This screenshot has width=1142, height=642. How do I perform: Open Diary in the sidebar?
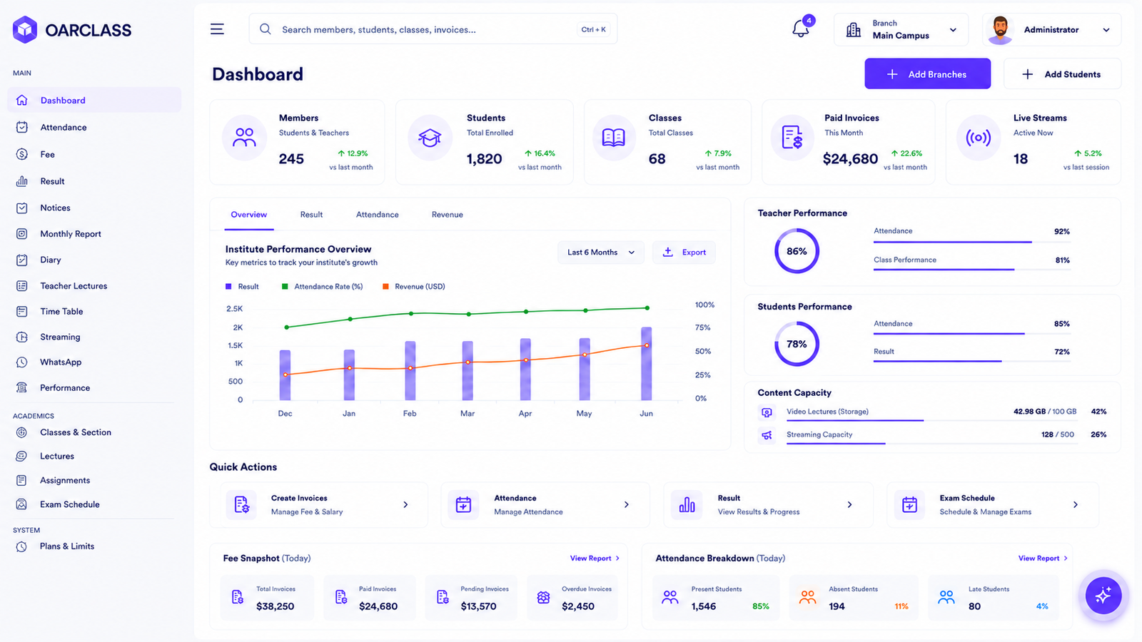coord(94,260)
